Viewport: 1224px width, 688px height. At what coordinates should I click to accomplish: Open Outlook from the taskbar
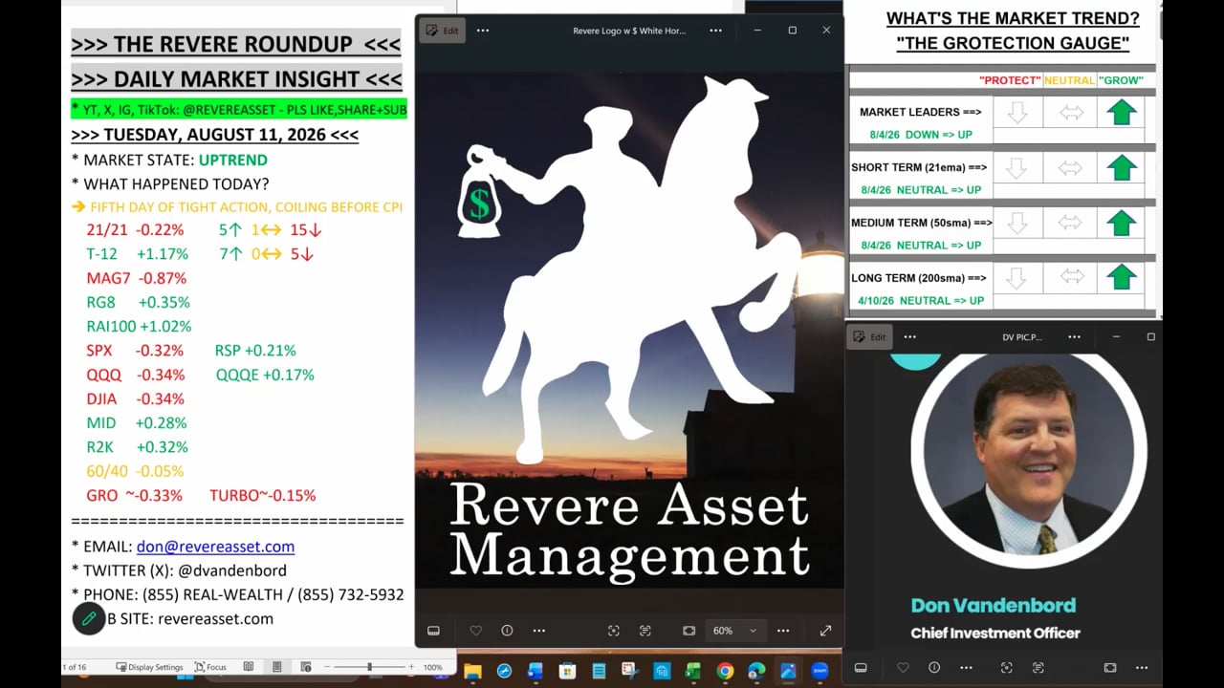[x=535, y=671]
